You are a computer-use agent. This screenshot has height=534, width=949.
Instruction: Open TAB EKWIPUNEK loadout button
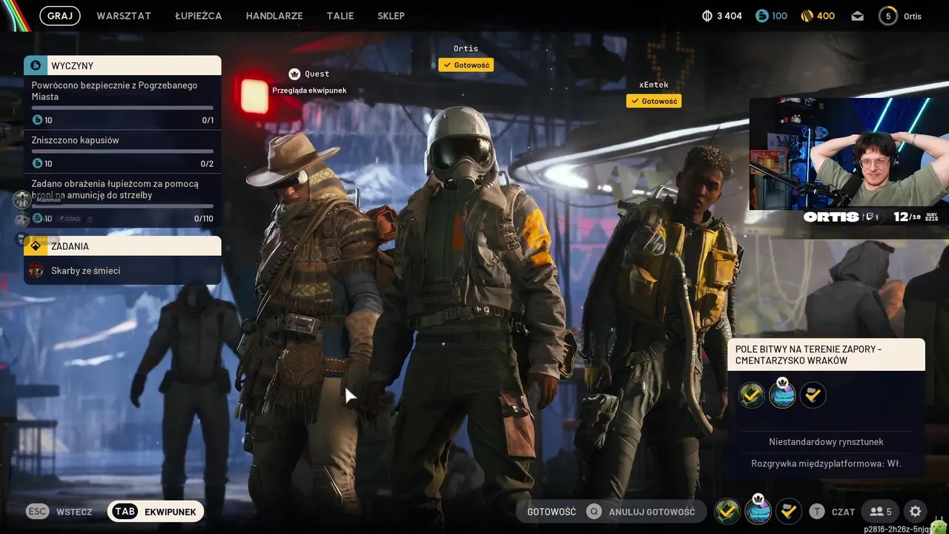(x=155, y=512)
